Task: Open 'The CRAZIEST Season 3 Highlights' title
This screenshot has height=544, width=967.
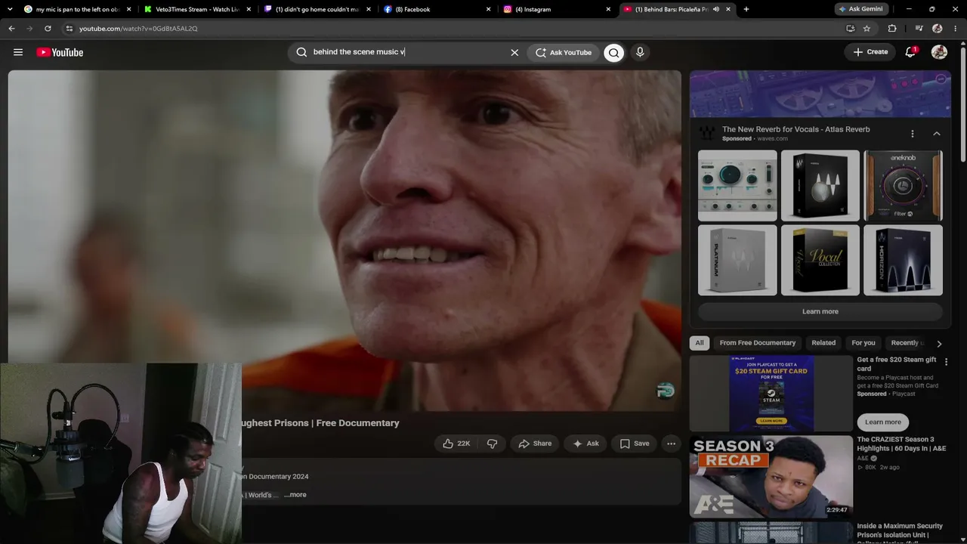Action: [x=901, y=444]
